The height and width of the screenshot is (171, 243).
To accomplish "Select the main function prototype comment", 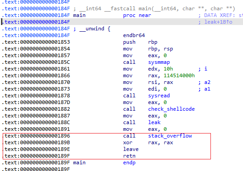I will (154, 8).
